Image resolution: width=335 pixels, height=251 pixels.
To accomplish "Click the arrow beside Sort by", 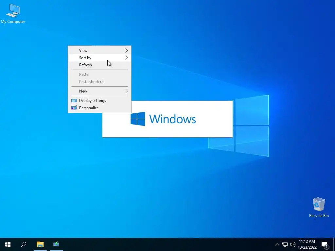I will coord(127,58).
